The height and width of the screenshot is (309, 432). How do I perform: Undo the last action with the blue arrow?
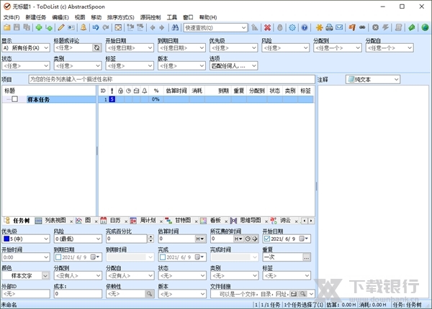pyautogui.click(x=96, y=27)
